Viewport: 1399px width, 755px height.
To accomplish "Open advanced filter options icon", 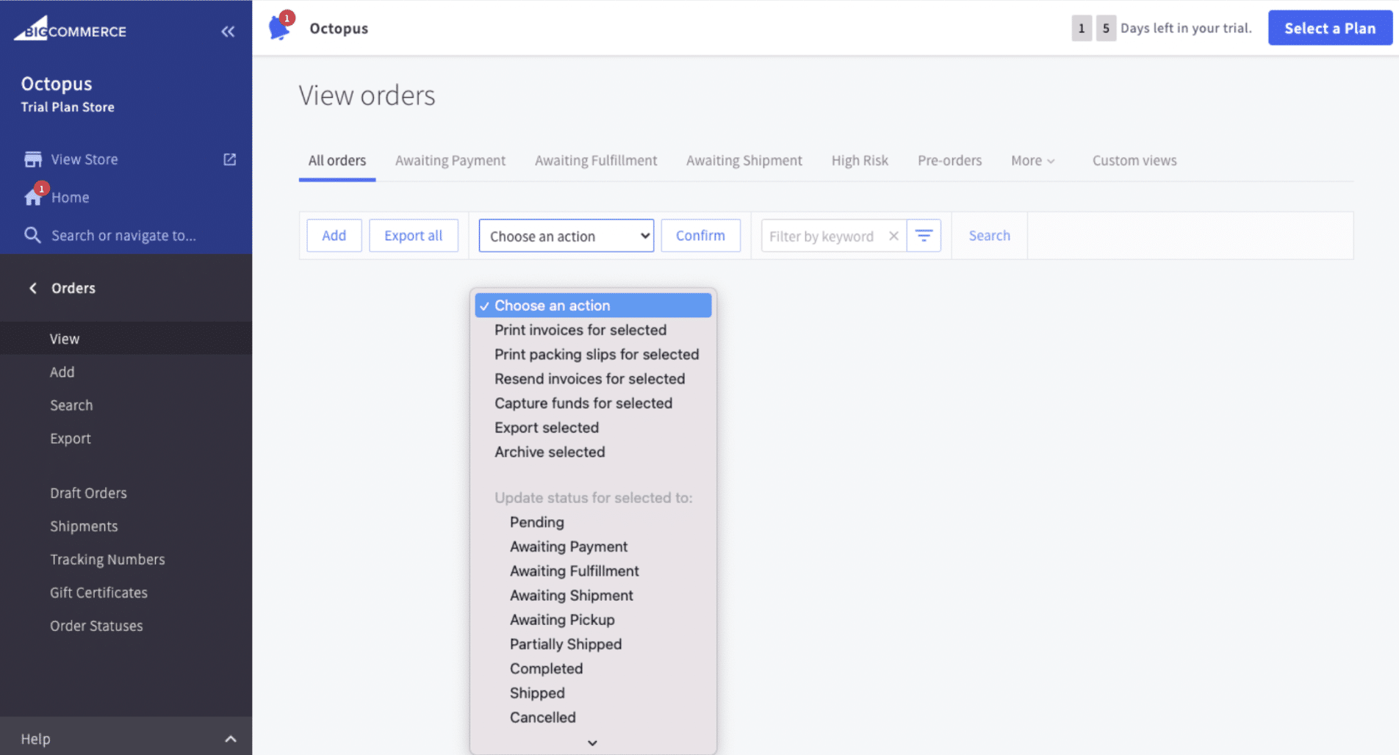I will (x=924, y=236).
